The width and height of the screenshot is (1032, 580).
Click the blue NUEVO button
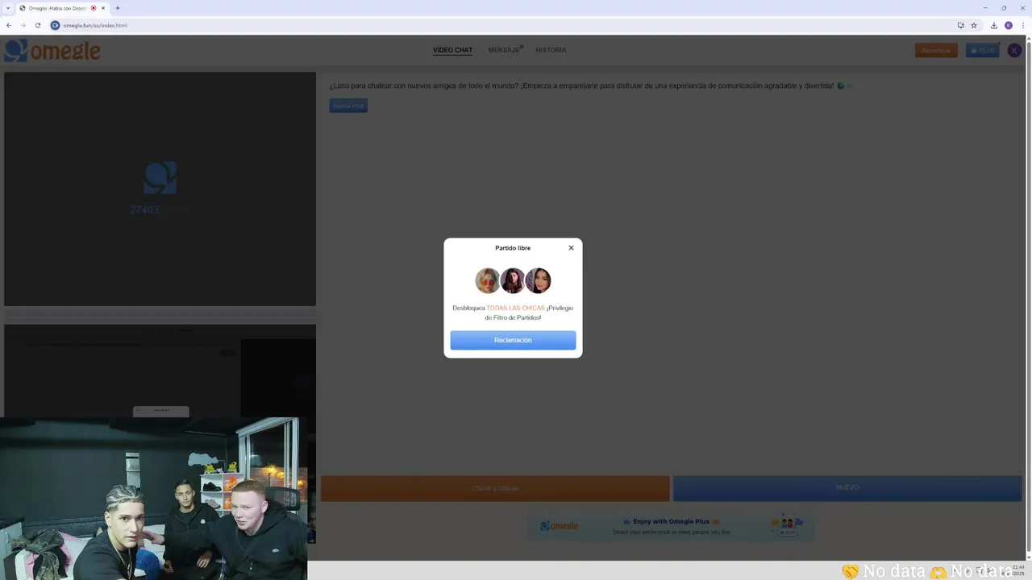click(847, 488)
